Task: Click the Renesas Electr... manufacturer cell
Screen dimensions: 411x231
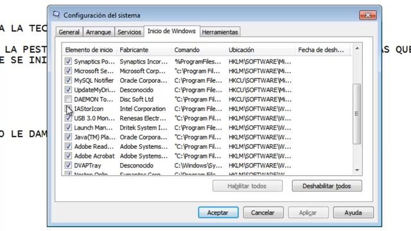Action: (x=143, y=118)
